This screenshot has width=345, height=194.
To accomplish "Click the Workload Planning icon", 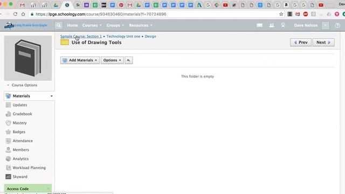I will point(9,168).
